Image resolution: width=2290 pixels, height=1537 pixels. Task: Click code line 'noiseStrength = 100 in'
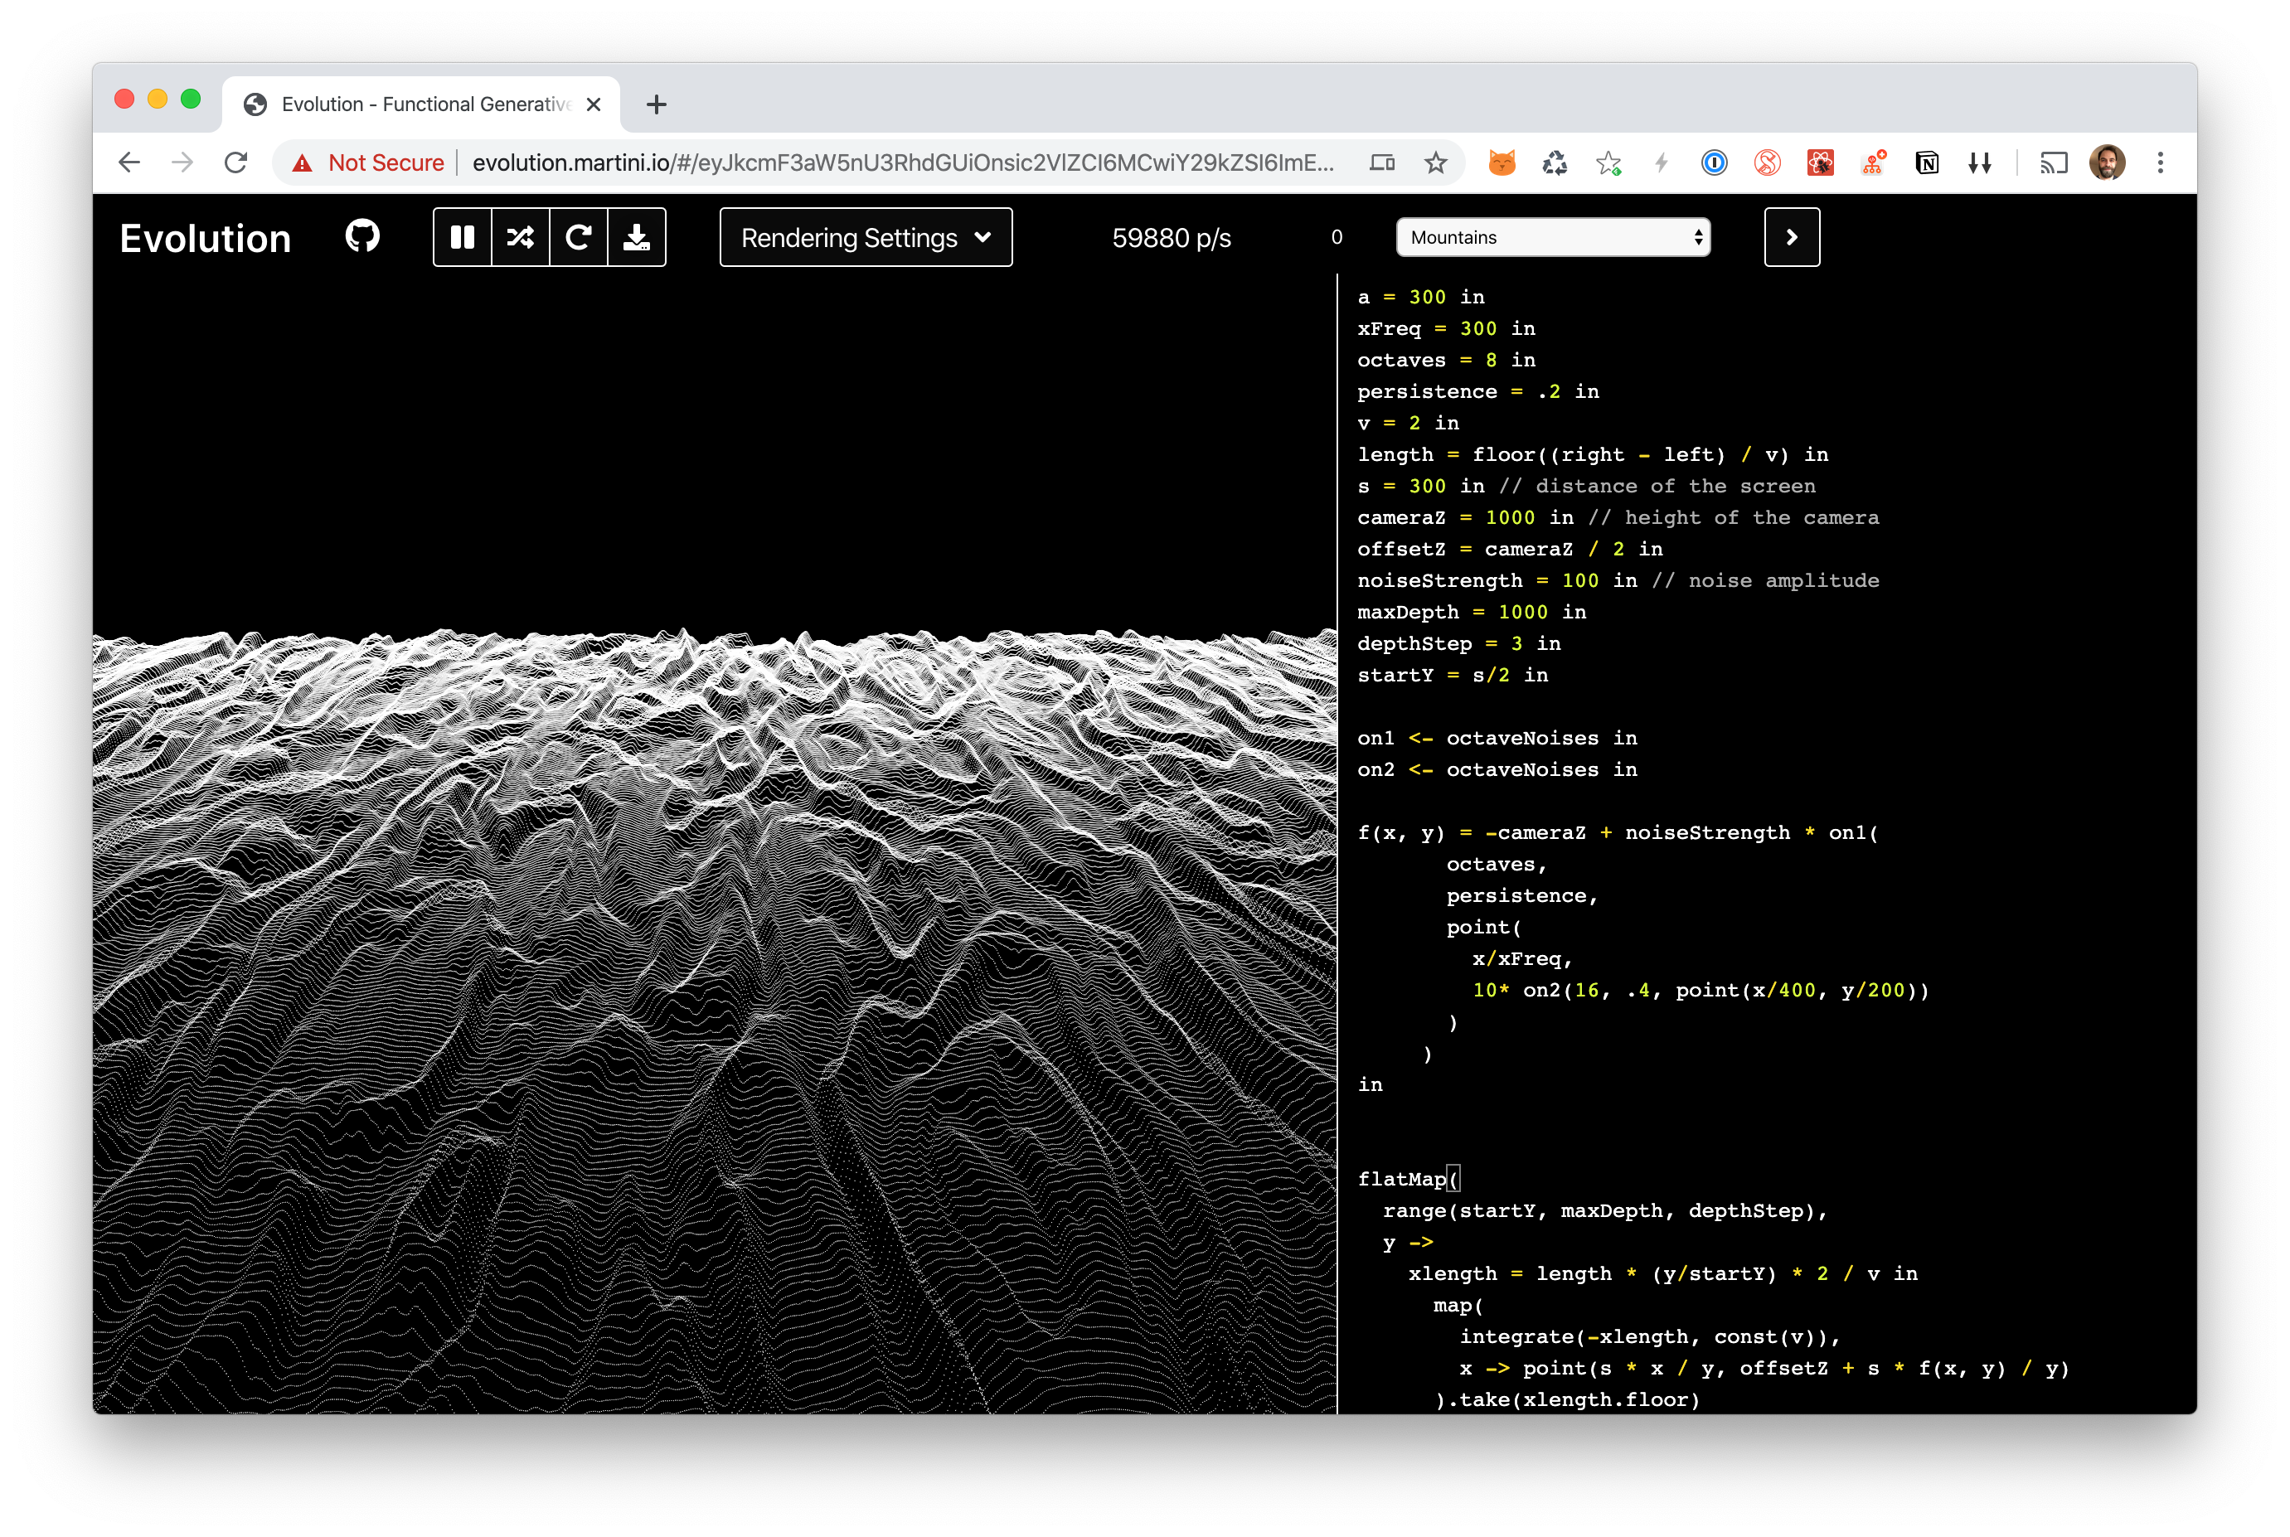(1497, 580)
